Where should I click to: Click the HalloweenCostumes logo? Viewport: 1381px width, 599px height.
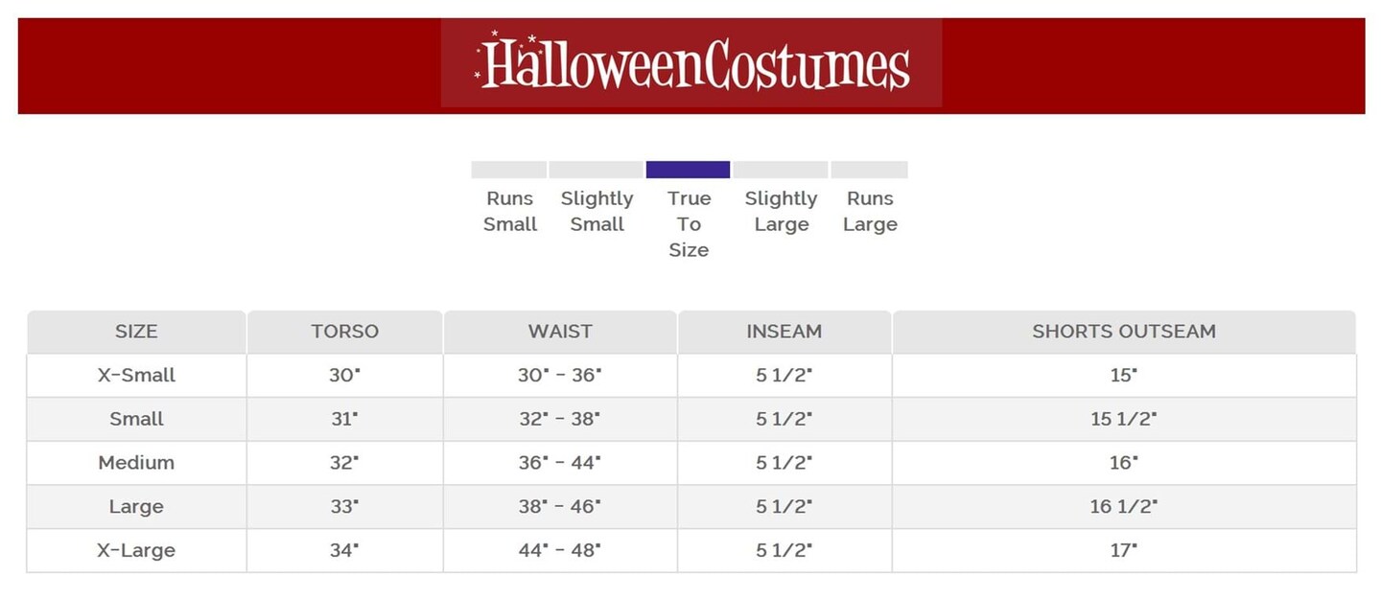click(691, 64)
